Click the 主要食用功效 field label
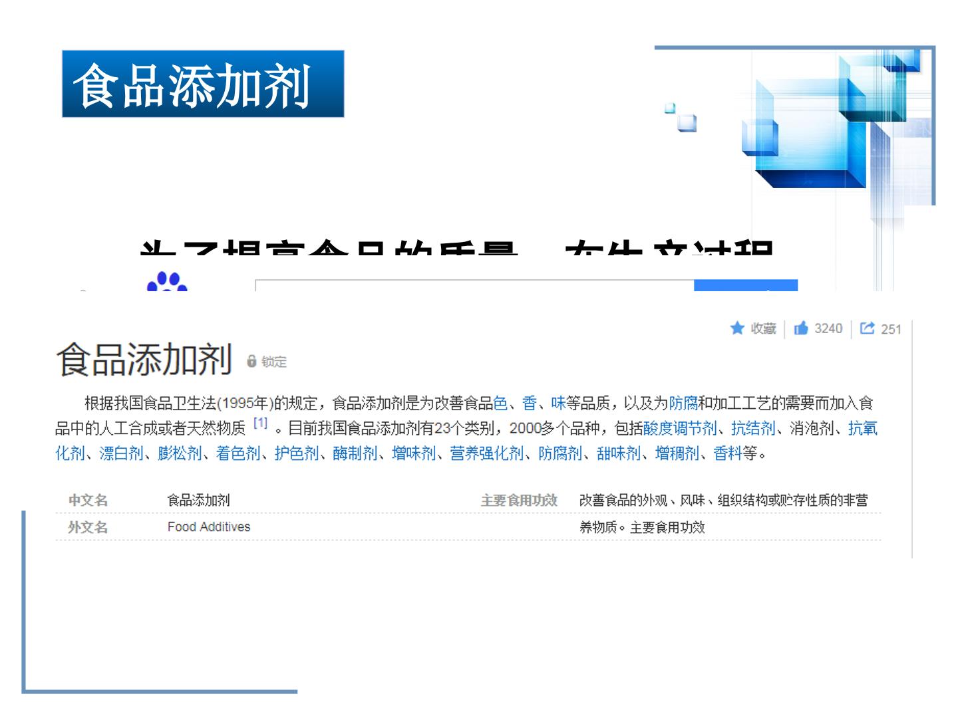Image resolution: width=958 pixels, height=718 pixels. (519, 500)
